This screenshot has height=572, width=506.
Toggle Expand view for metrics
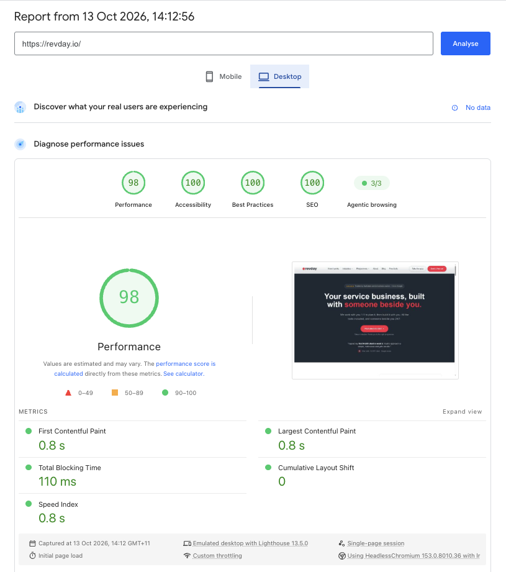pyautogui.click(x=462, y=412)
